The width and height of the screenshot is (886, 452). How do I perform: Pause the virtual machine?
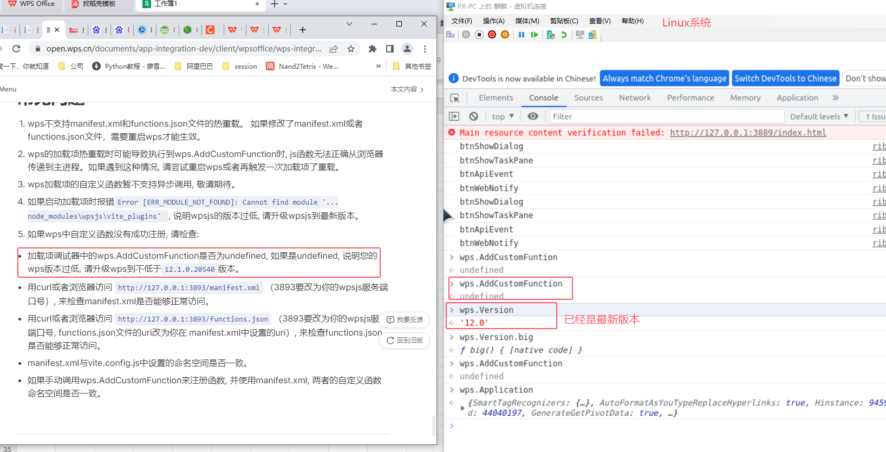click(522, 35)
